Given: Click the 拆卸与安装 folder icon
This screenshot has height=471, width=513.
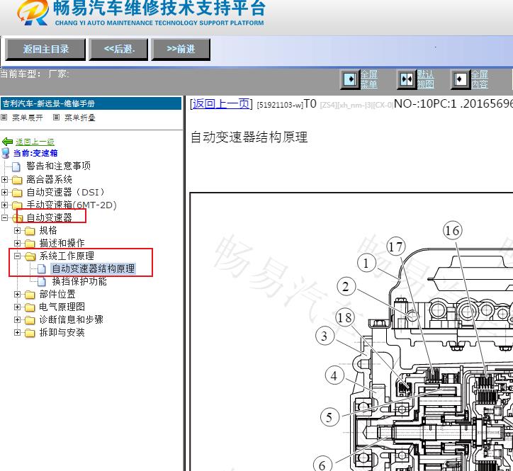Looking at the screenshot, I should click(30, 333).
